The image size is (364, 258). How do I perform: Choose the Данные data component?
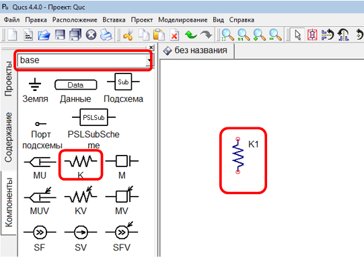click(x=75, y=91)
